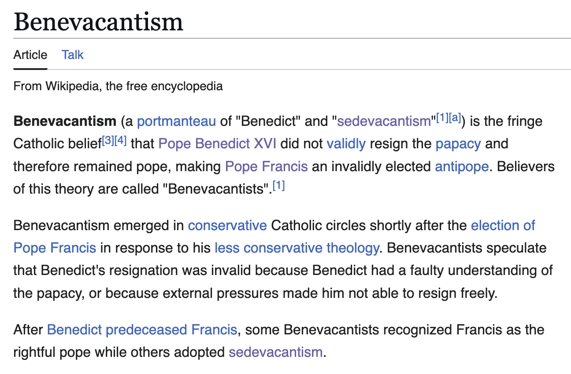Image resolution: width=571 pixels, height=374 pixels.
Task: Open citation [3] after belief
Action: click(x=108, y=141)
